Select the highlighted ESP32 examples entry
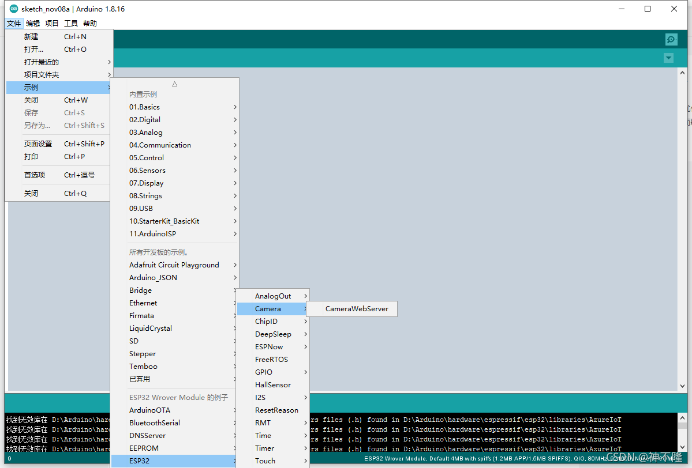The width and height of the screenshot is (692, 468). pos(174,461)
